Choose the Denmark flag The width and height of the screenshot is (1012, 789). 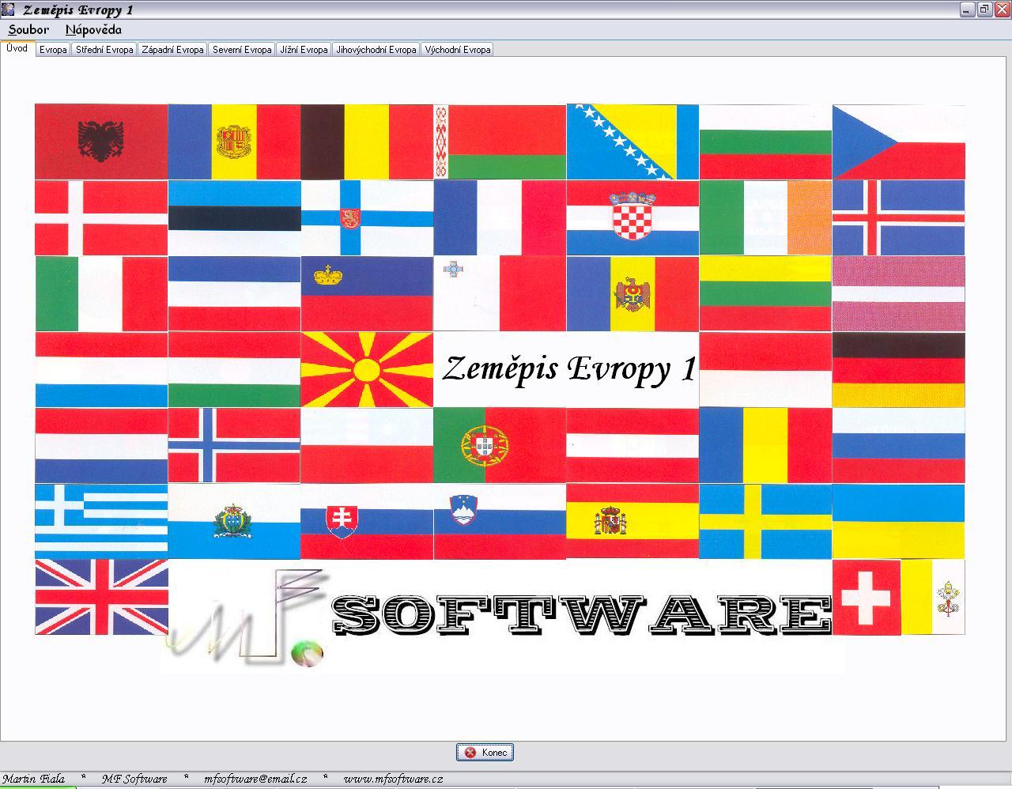tap(101, 217)
